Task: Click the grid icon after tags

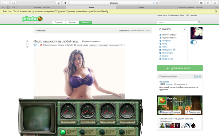Action: point(124,45)
